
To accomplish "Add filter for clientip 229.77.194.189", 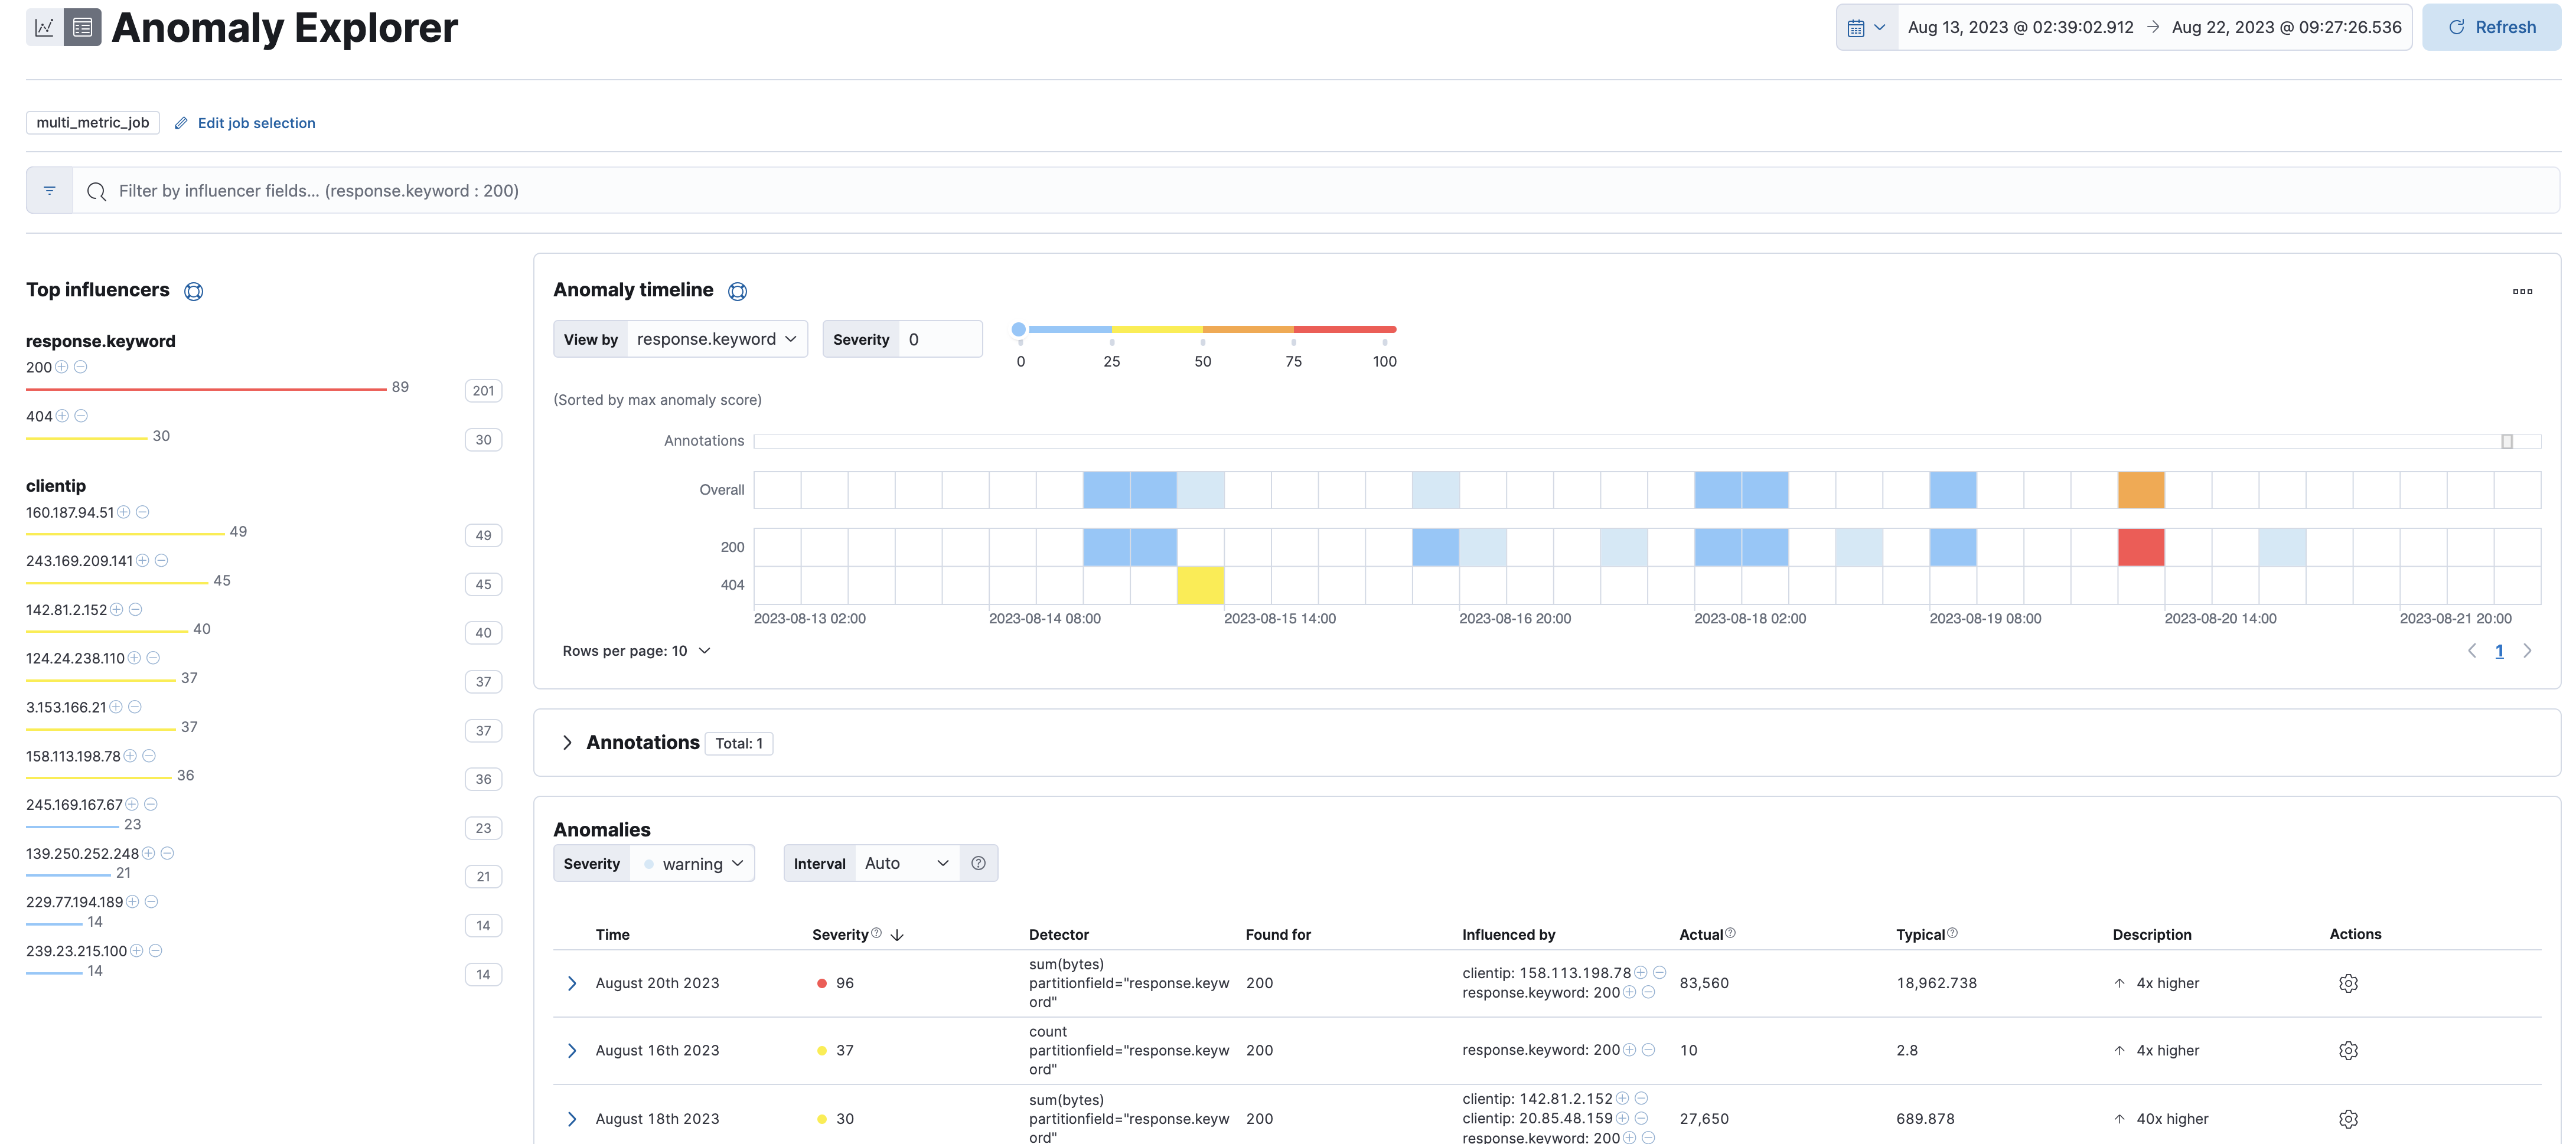I will point(133,902).
